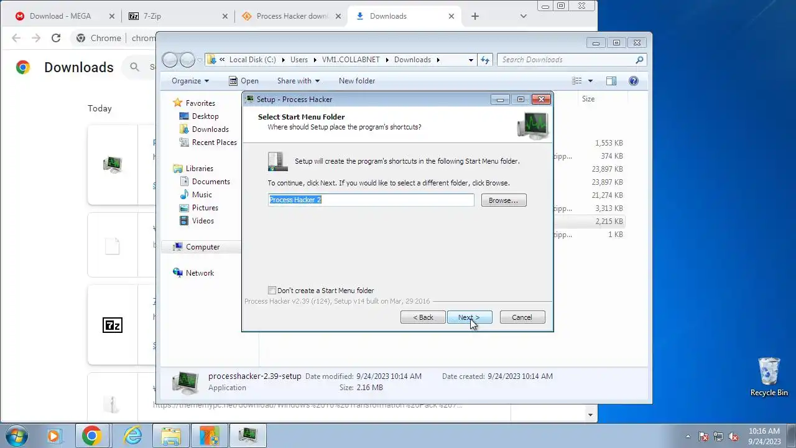Open the taskbar clock showing 10:16 AM
The width and height of the screenshot is (796, 448).
coord(764,436)
